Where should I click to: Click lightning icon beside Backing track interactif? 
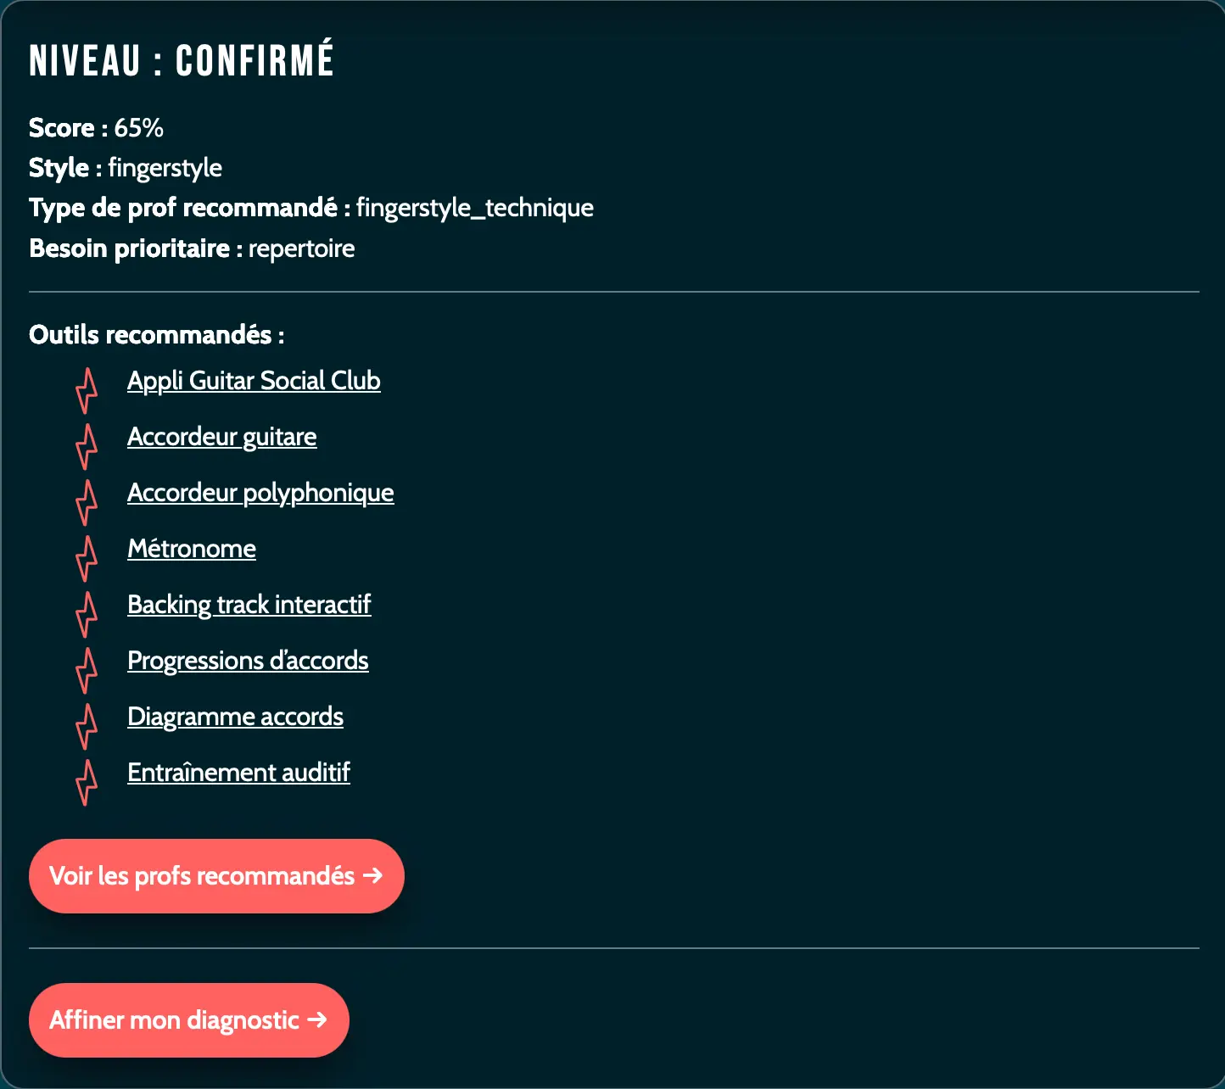[x=87, y=614]
